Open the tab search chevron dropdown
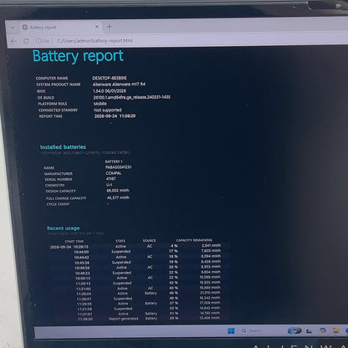This screenshot has height=348, width=348. (x=13, y=28)
